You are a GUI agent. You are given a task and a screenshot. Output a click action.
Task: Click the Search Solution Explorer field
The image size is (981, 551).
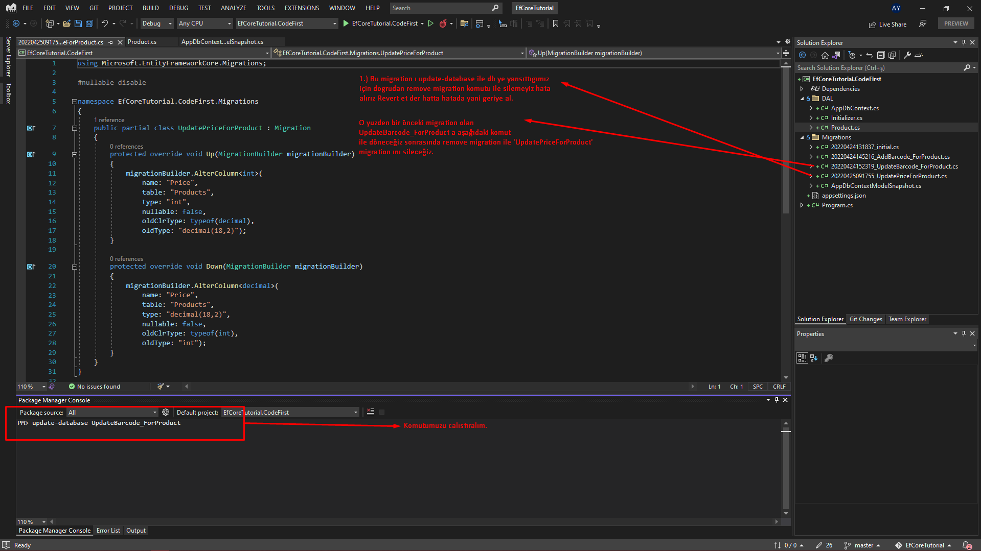tap(869, 67)
